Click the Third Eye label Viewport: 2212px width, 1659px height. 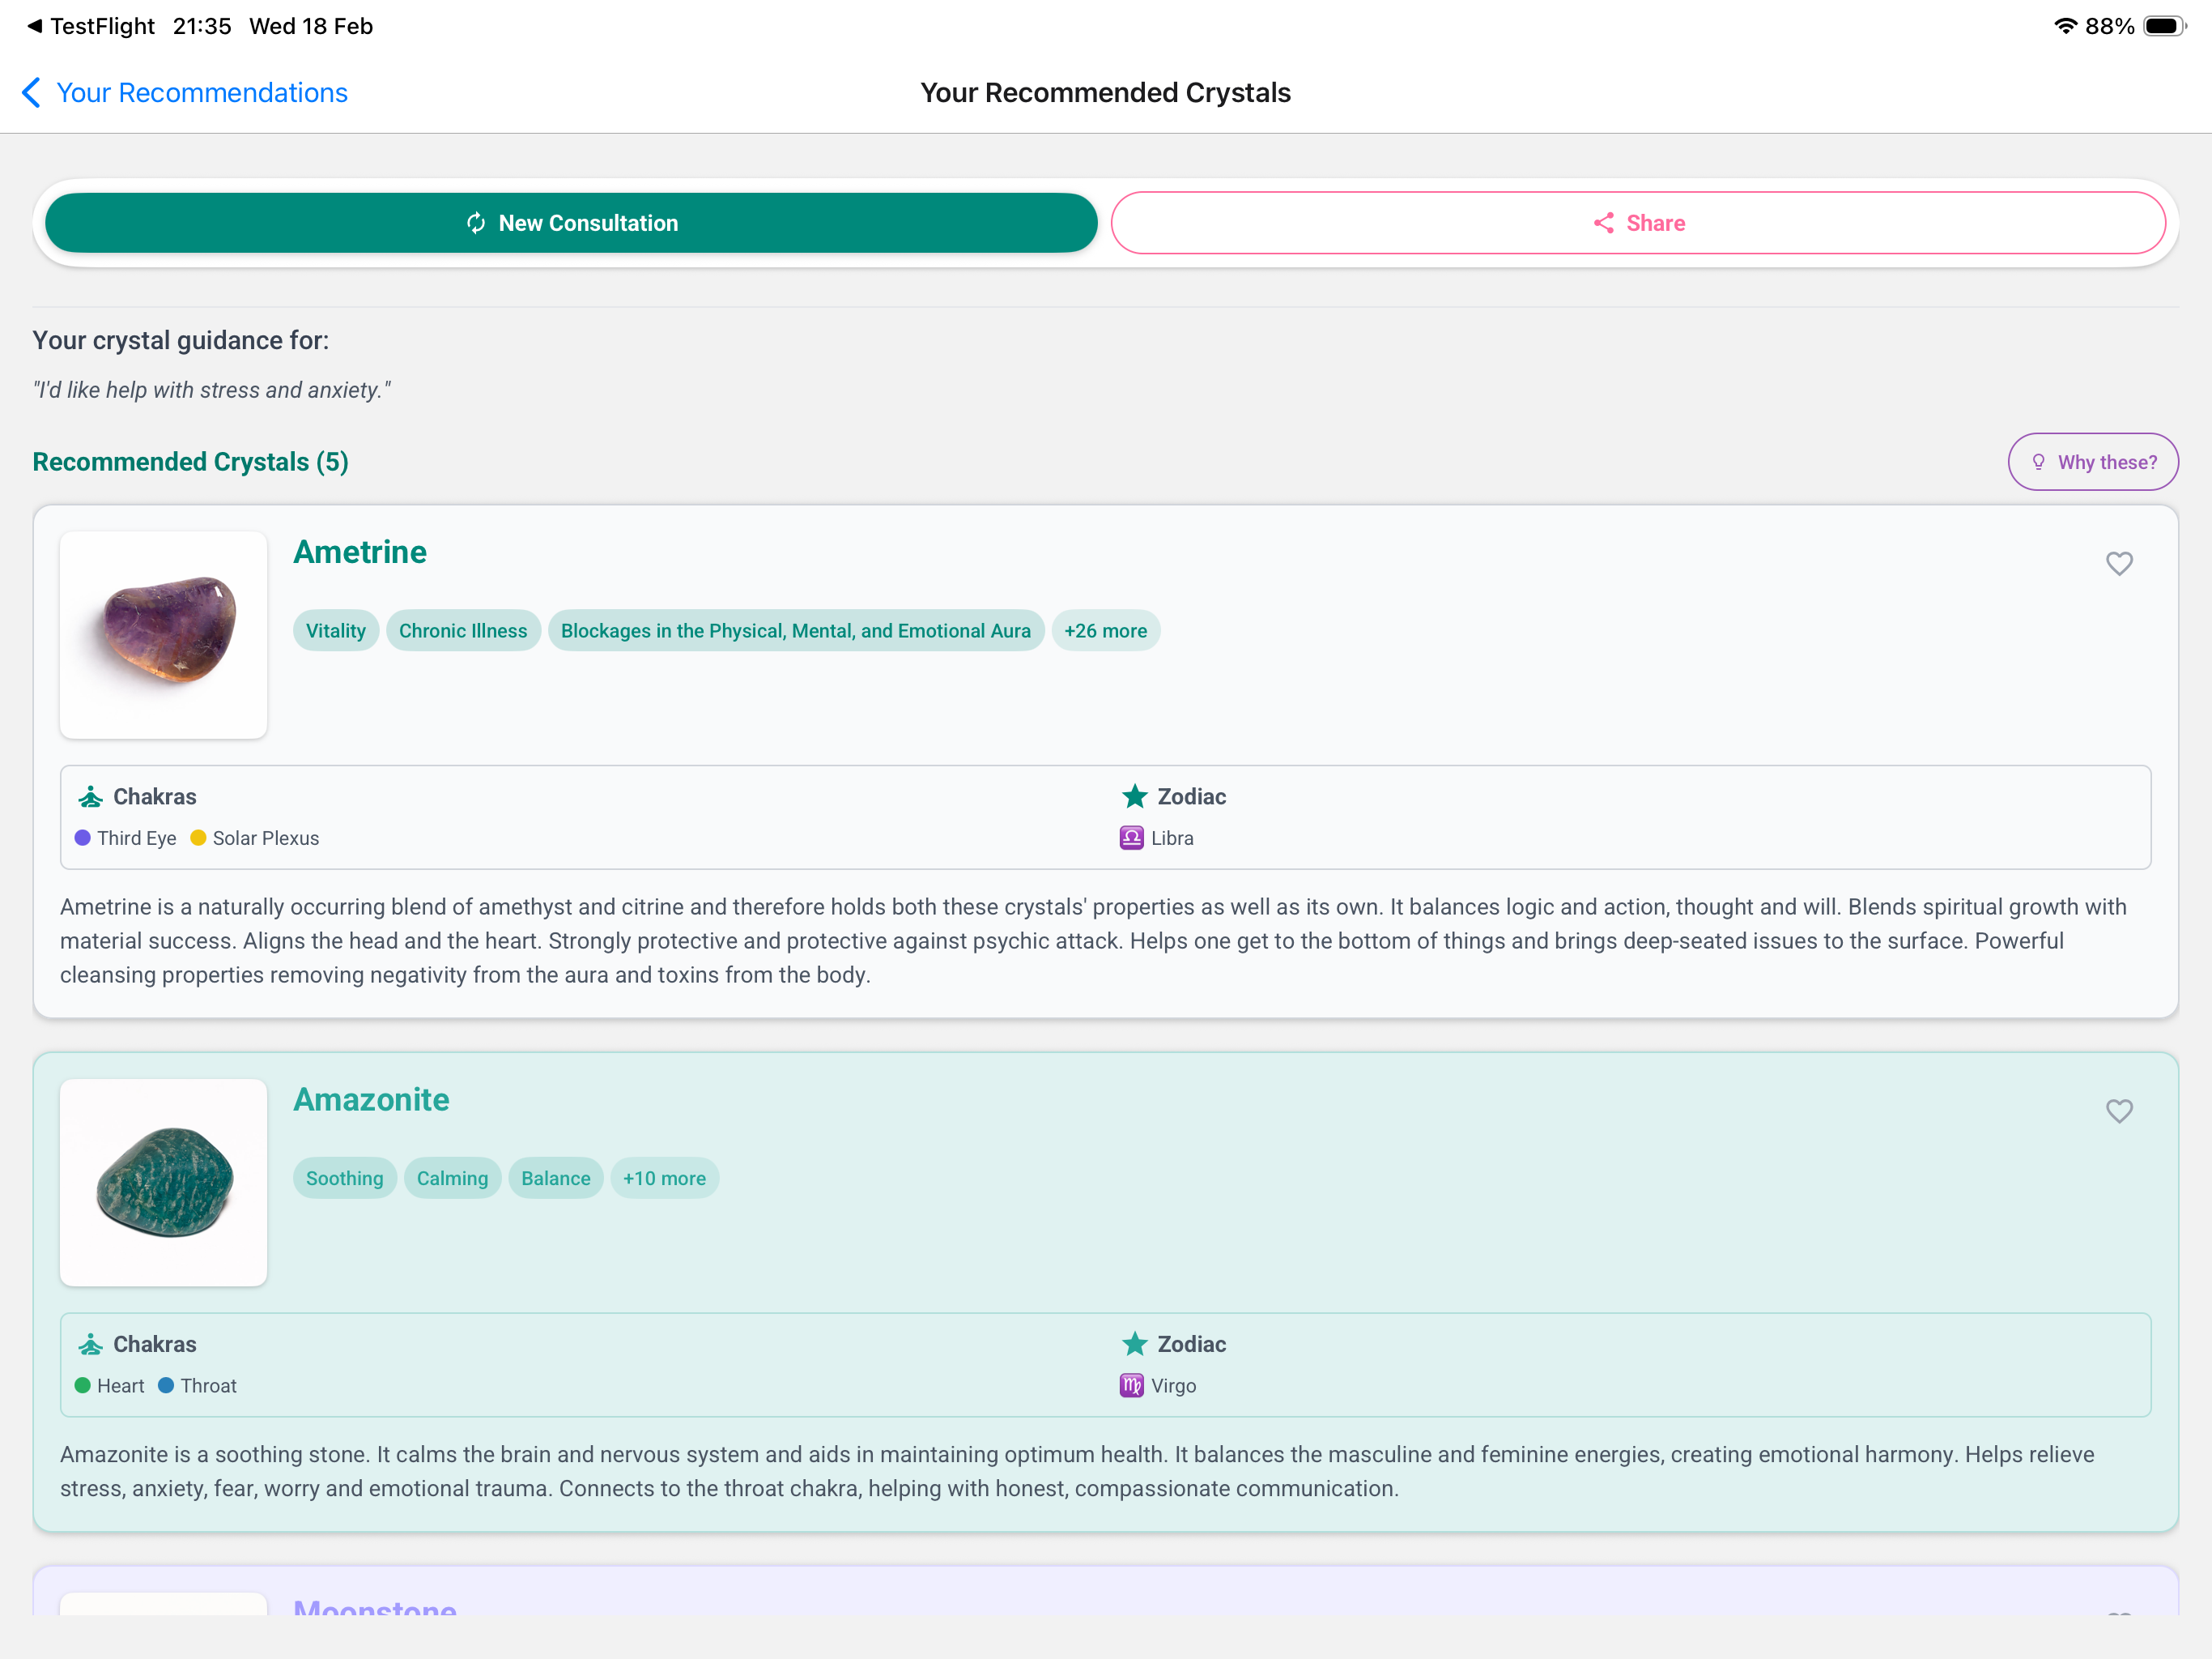pyautogui.click(x=137, y=838)
